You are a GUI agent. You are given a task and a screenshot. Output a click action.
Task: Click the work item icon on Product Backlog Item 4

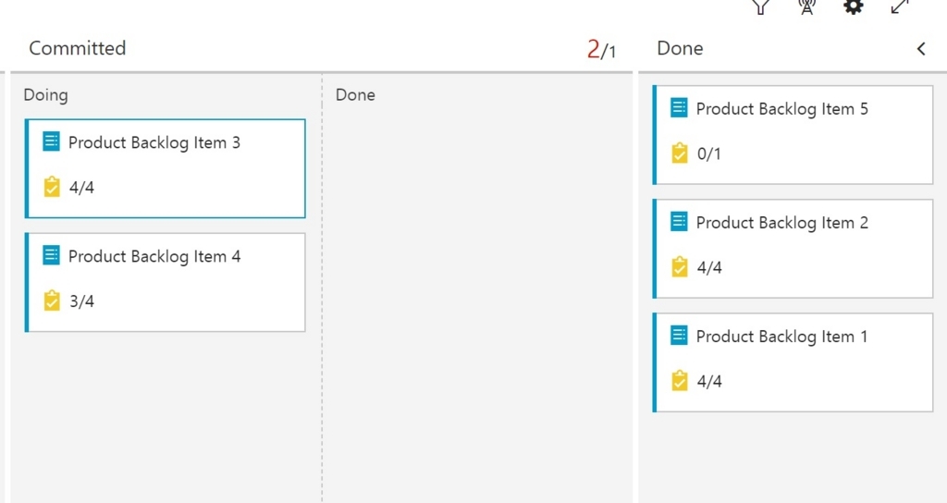click(52, 255)
